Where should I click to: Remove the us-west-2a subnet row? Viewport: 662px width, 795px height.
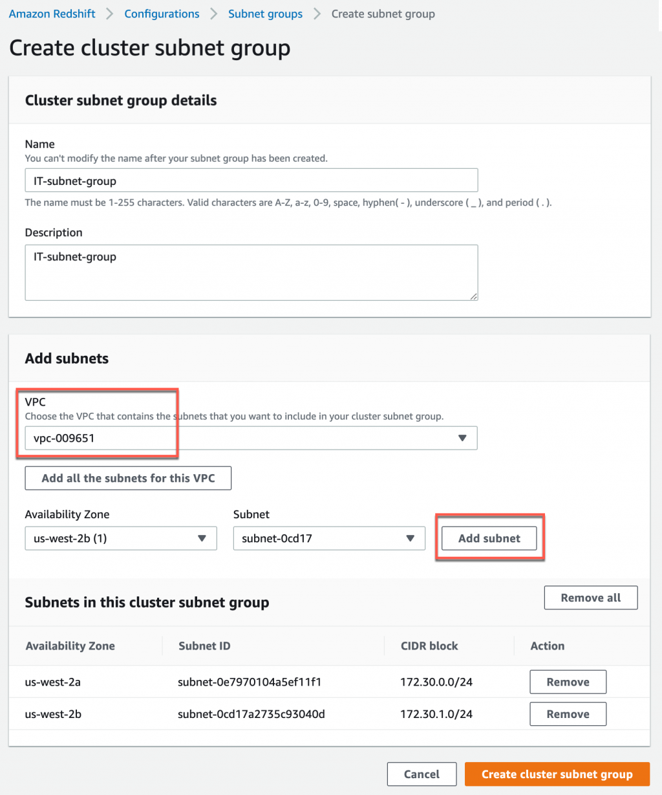tap(568, 682)
